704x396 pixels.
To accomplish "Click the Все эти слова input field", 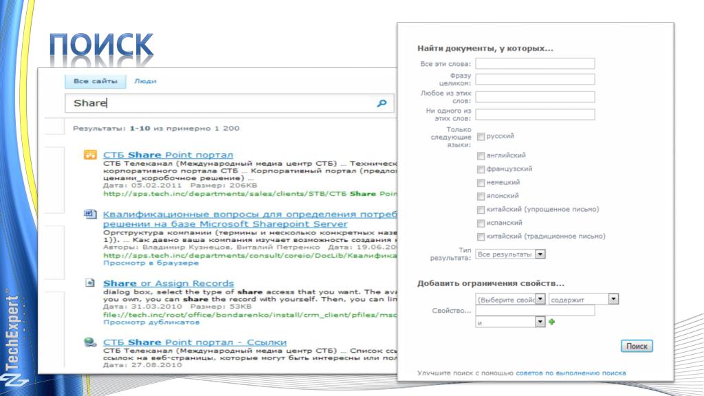I will pyautogui.click(x=535, y=63).
